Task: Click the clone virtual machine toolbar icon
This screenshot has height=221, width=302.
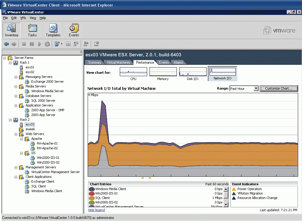Action: (76, 44)
